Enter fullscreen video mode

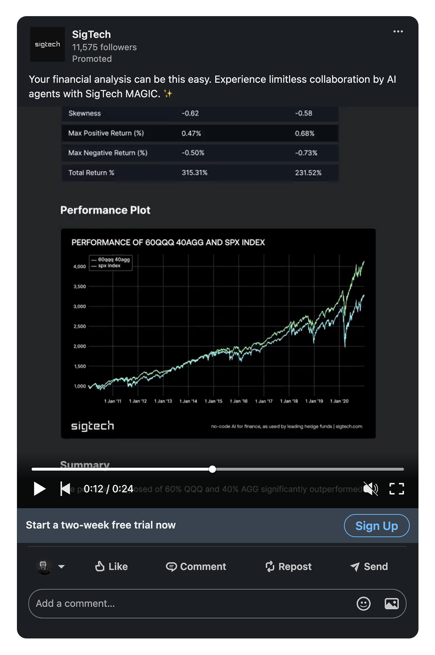coord(397,489)
